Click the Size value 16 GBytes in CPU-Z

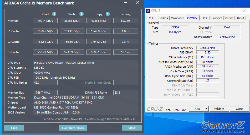pyautogui.click(x=175, y=32)
